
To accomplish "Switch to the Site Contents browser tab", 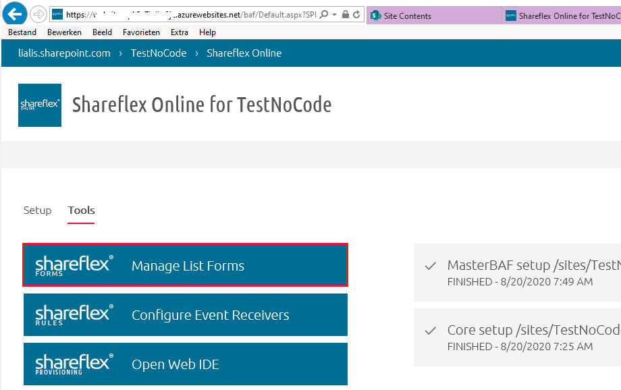I will pos(434,16).
